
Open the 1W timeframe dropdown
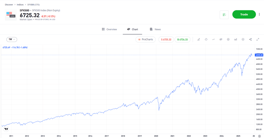(12, 39)
